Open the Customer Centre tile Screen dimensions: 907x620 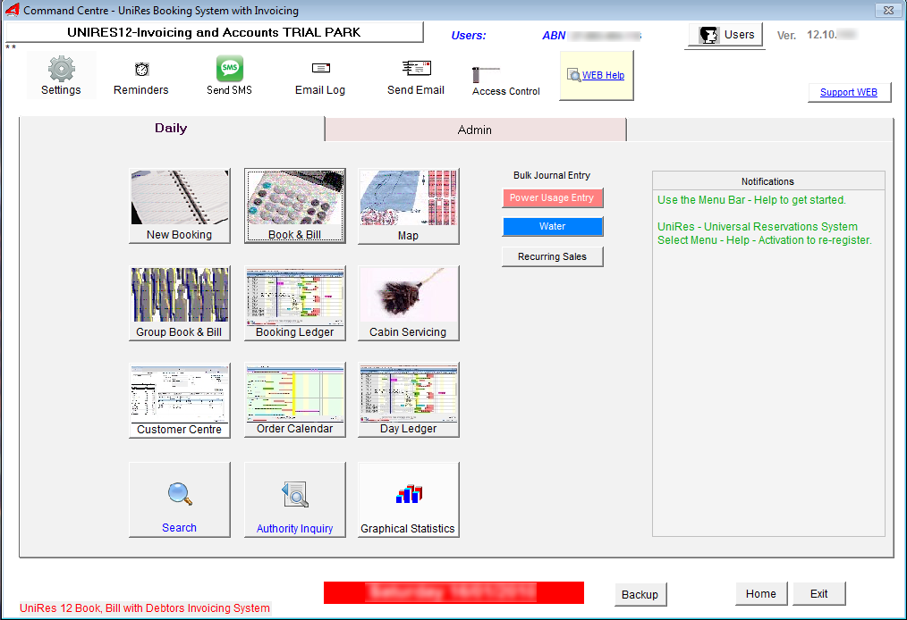pos(179,400)
